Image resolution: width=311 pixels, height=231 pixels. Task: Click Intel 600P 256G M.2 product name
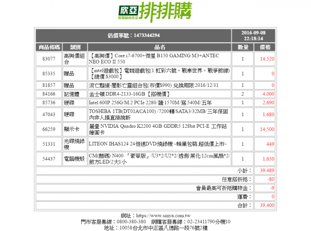[x=150, y=103]
